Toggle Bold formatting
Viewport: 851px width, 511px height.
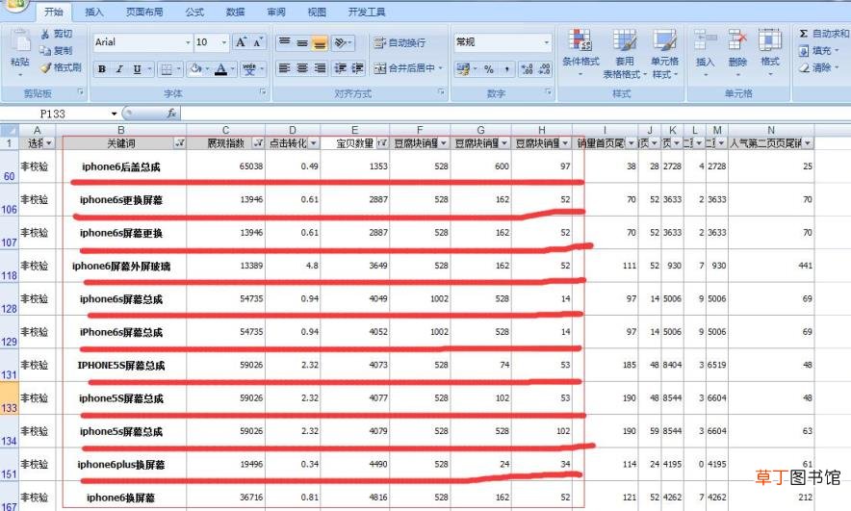[102, 69]
